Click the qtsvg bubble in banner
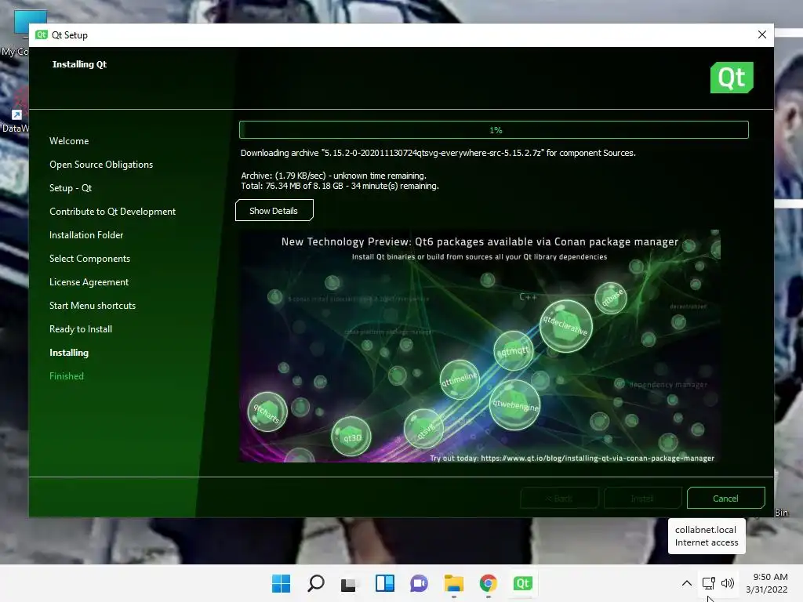Screen dimensions: 803x602 [424, 429]
